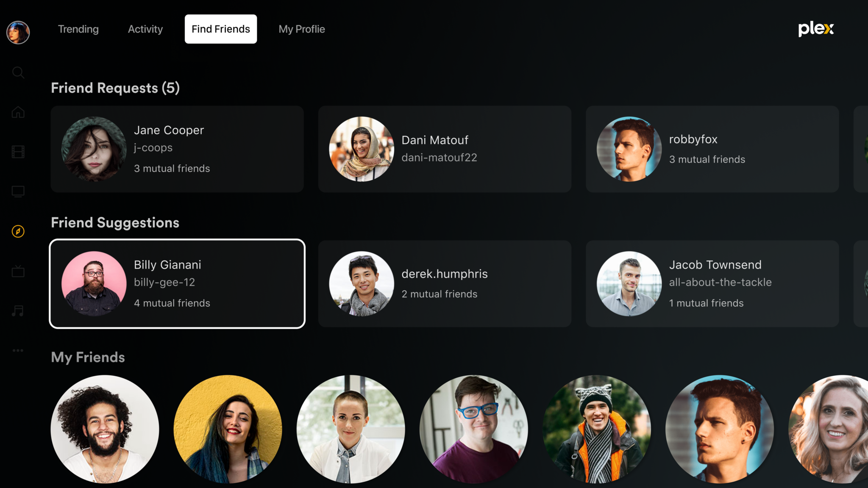Image resolution: width=868 pixels, height=488 pixels.
Task: Click derek.humphris's profile picture
Action: [361, 284]
